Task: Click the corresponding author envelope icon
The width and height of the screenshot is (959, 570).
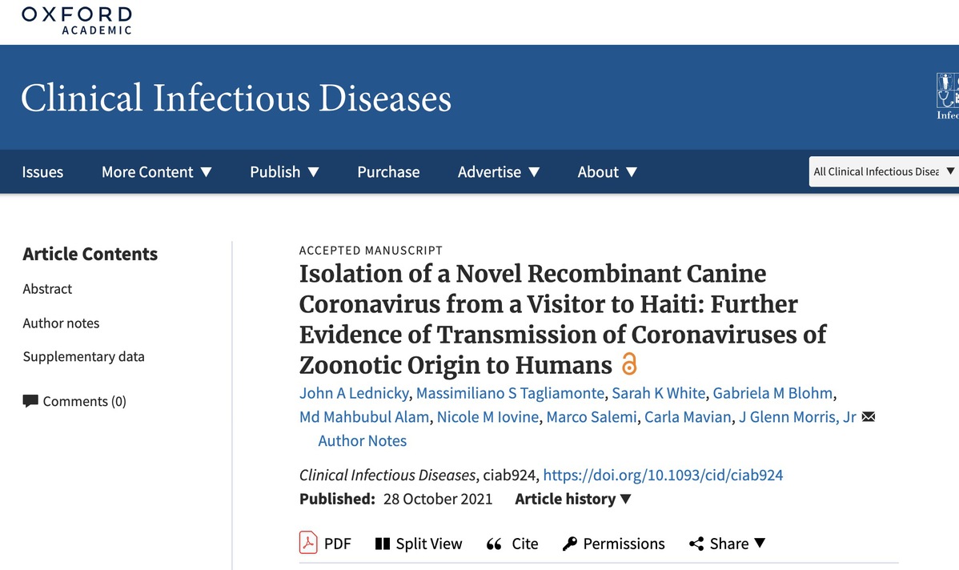Action: [868, 417]
